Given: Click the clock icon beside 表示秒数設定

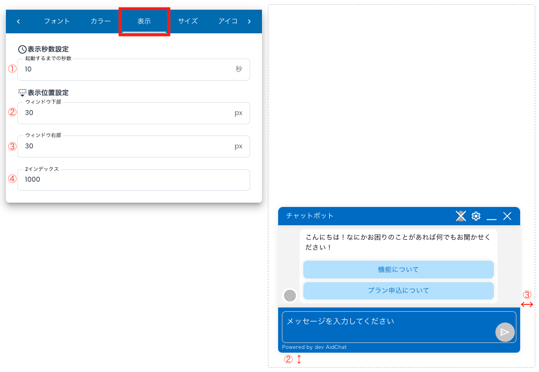Looking at the screenshot, I should click(x=20, y=48).
